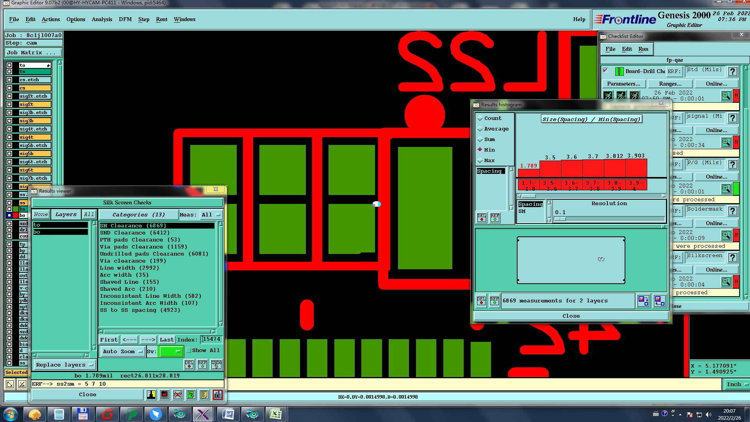Open the Replace layers dropdown

64,365
